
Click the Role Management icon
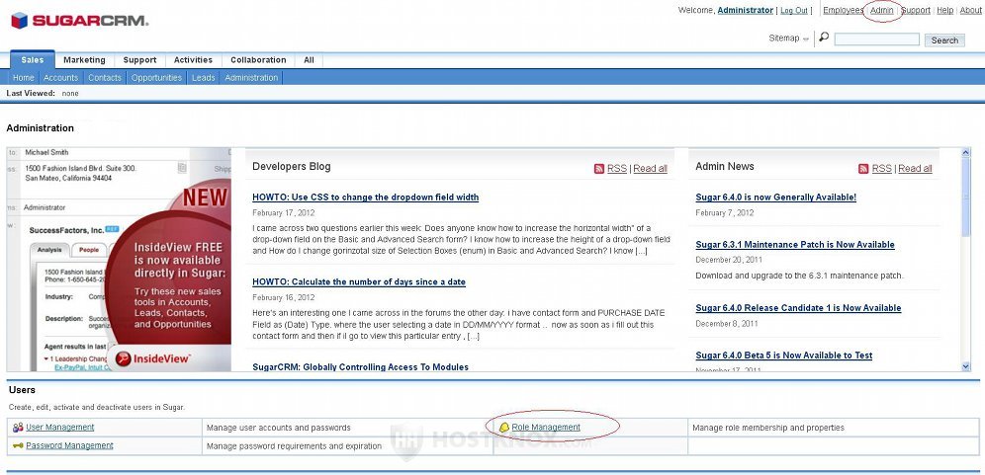tap(503, 428)
